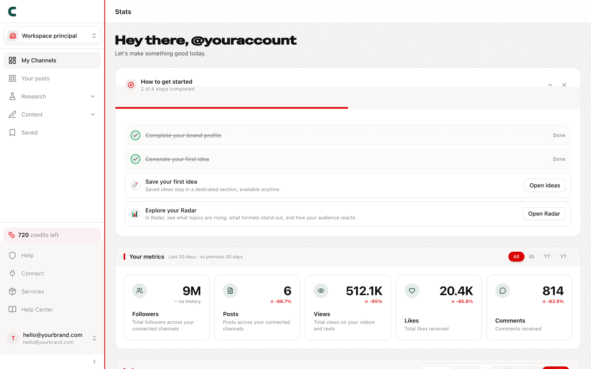The width and height of the screenshot is (591, 369).
Task: Click the Workspace principal building icon
Action: point(13,36)
